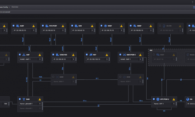Open the AUSF warning triangle
This screenshot has width=195, height=117.
click(34, 26)
